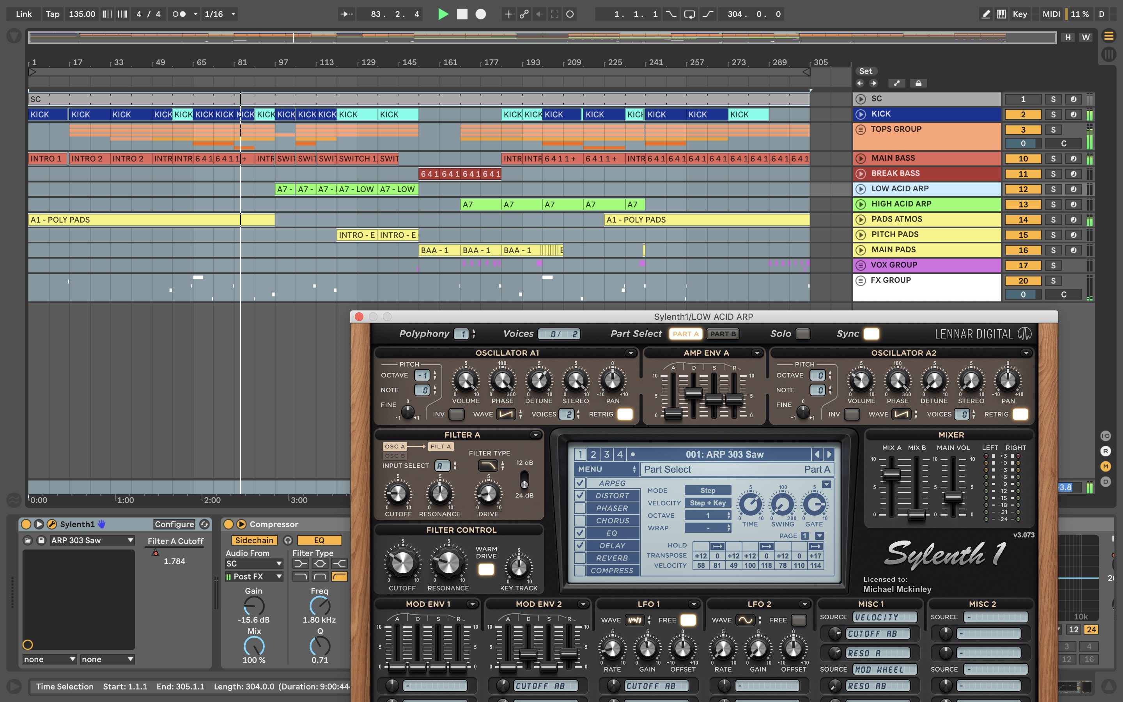Toggle the sidechain headphone listen icon

pos(288,541)
